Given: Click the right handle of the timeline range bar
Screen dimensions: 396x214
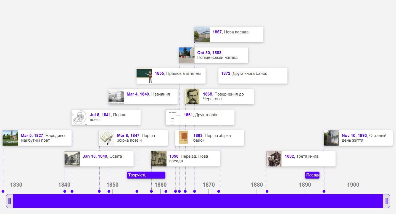Looking at the screenshot, I should point(386,201).
